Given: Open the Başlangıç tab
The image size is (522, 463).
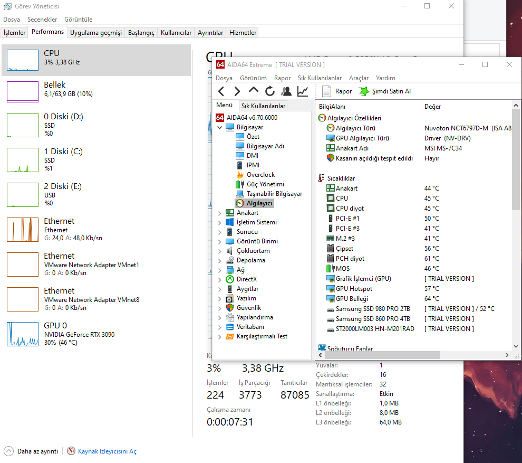Looking at the screenshot, I should 141,33.
